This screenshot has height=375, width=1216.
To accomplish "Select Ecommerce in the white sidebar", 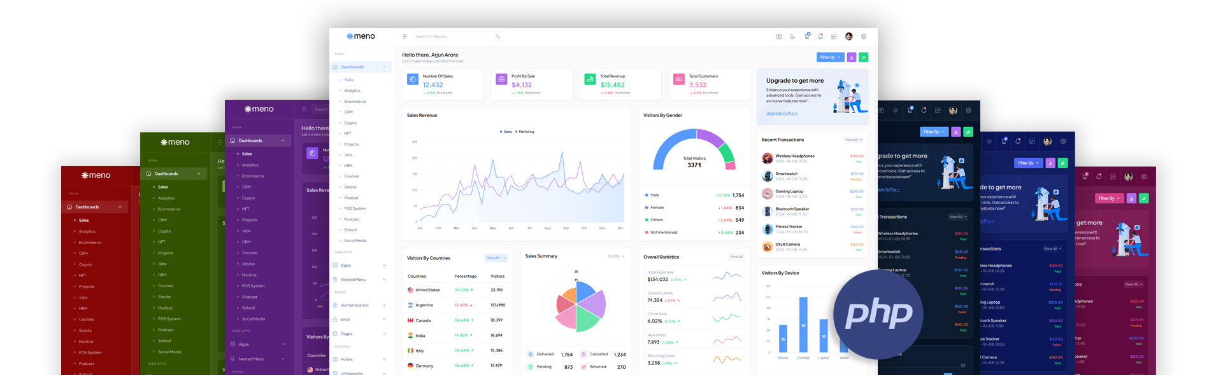I will point(355,102).
